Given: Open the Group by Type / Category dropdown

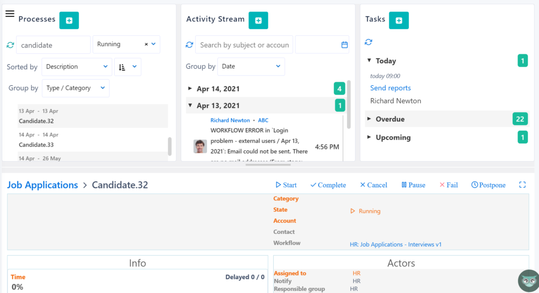Looking at the screenshot, I should [x=75, y=88].
